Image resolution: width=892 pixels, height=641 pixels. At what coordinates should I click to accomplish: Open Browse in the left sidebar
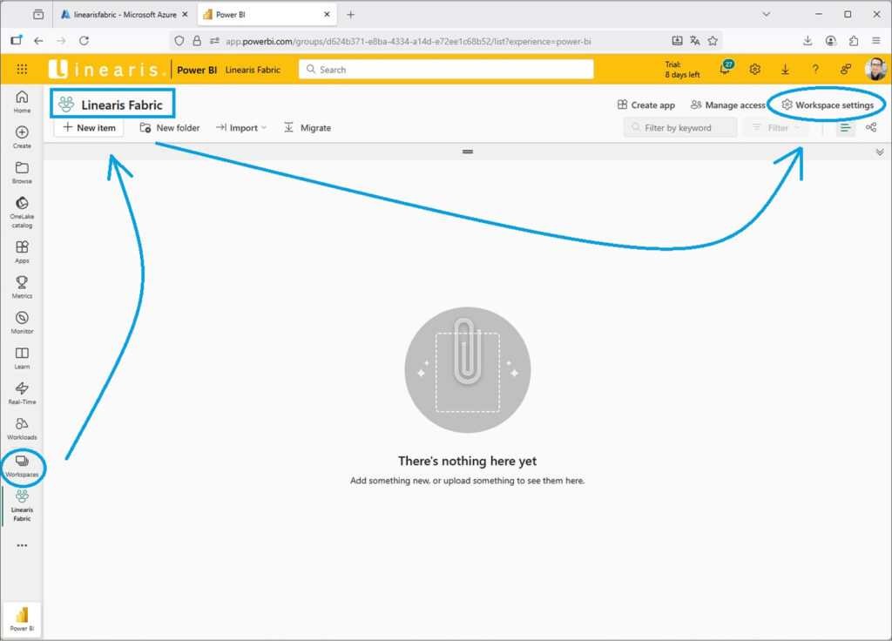point(22,172)
